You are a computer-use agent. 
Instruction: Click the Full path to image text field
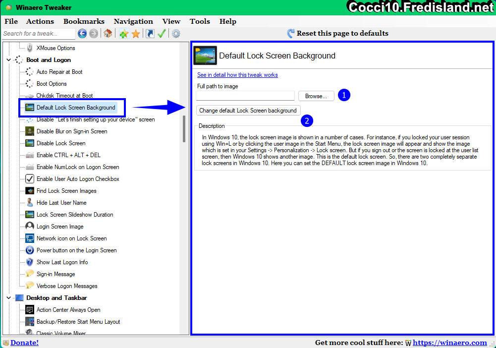[245, 96]
